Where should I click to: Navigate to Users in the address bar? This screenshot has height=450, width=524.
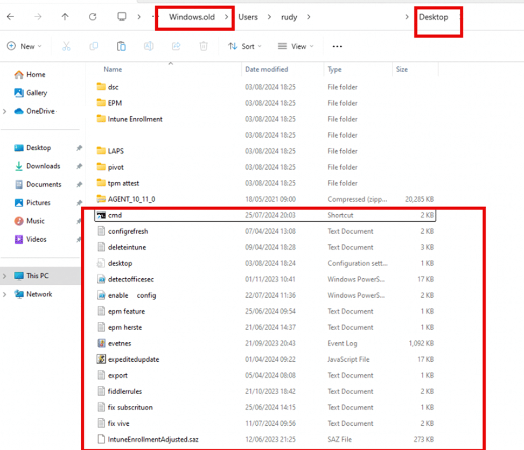248,17
